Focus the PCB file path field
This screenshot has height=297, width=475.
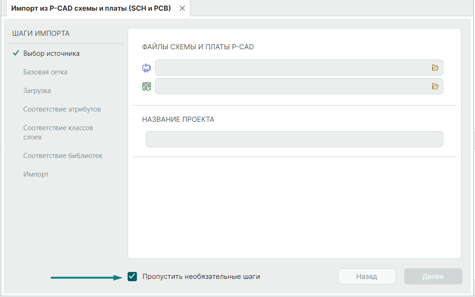[299, 86]
